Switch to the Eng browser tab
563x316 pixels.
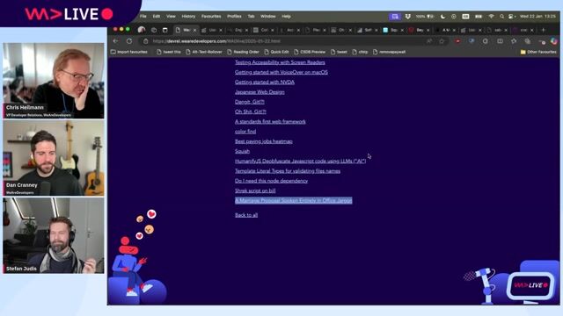point(238,30)
